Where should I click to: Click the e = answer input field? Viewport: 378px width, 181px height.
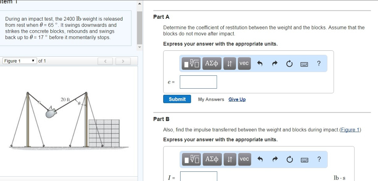coord(198,82)
